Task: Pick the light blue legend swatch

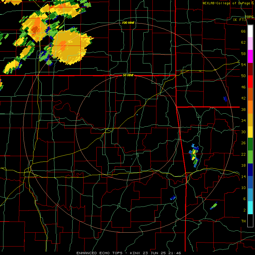Action: (250, 195)
